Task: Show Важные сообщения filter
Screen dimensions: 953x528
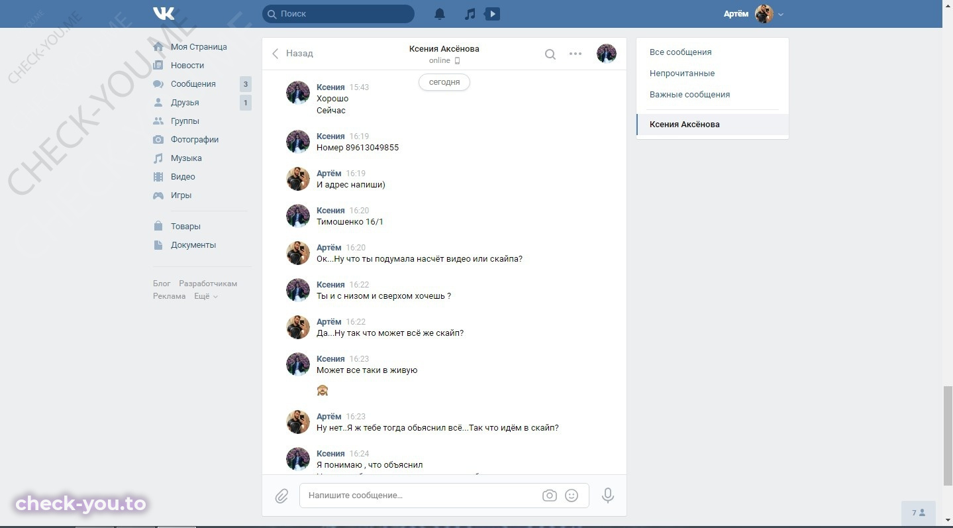Action: [689, 95]
